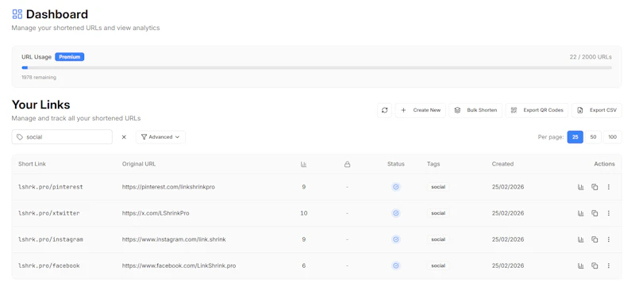Open more options for instagram row
The height and width of the screenshot is (290, 635).
pyautogui.click(x=608, y=239)
